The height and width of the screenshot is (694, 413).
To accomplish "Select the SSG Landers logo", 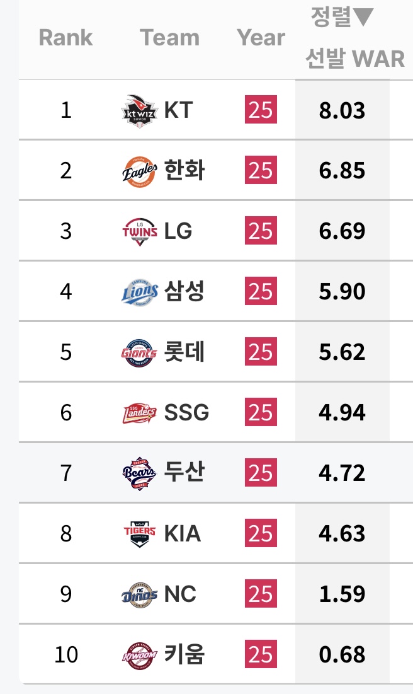I will [139, 413].
